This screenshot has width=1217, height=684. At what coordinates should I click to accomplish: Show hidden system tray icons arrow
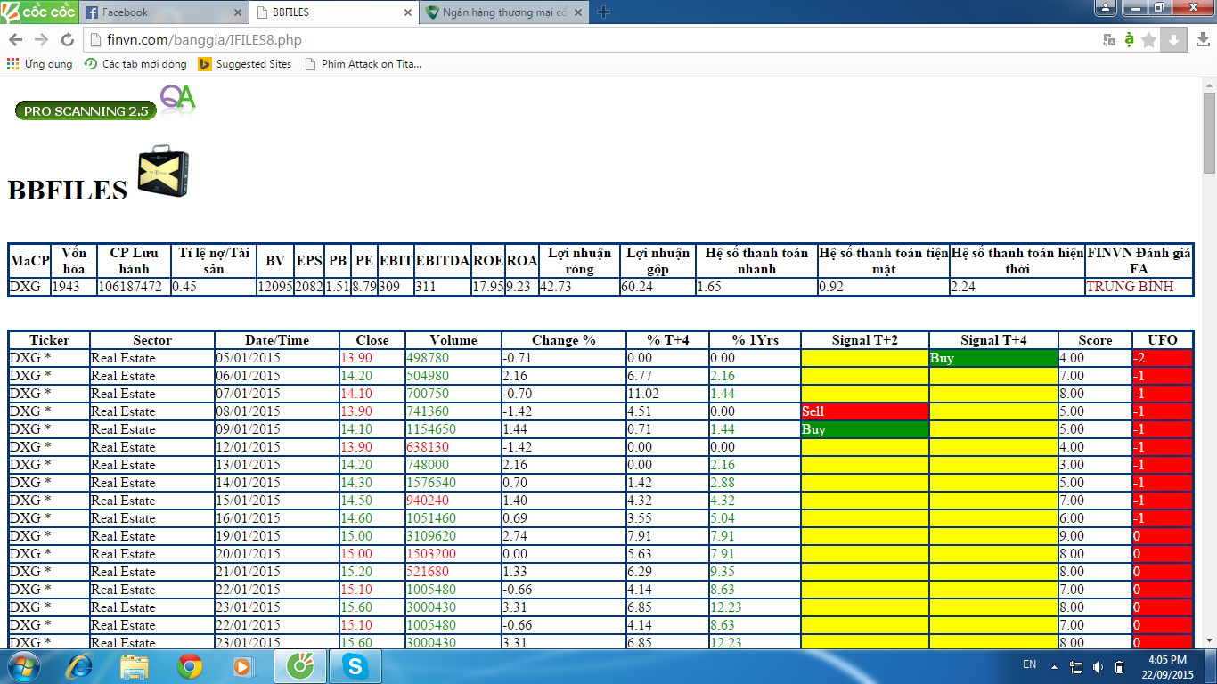click(1055, 666)
